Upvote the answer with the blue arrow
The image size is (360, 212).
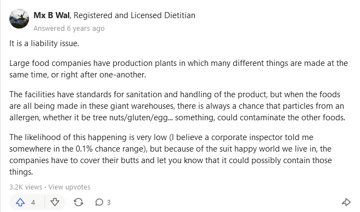(20, 202)
